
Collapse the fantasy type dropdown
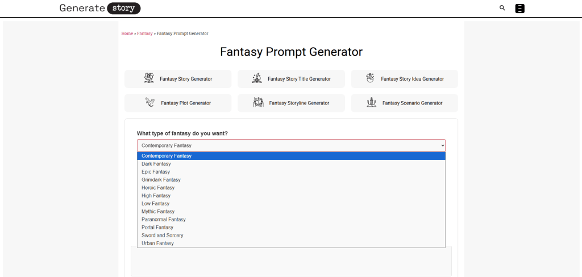pyautogui.click(x=292, y=145)
